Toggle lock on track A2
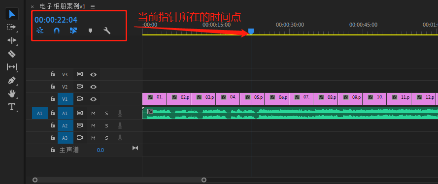The width and height of the screenshot is (438, 184). 53,125
